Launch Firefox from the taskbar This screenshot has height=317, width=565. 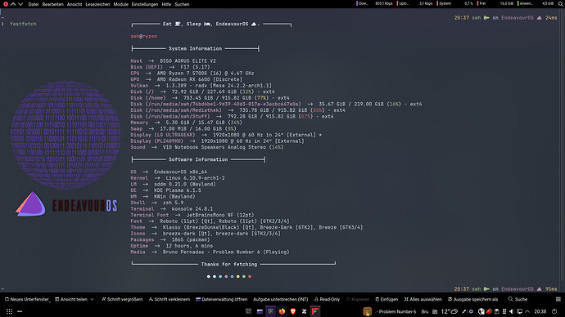coord(282,311)
